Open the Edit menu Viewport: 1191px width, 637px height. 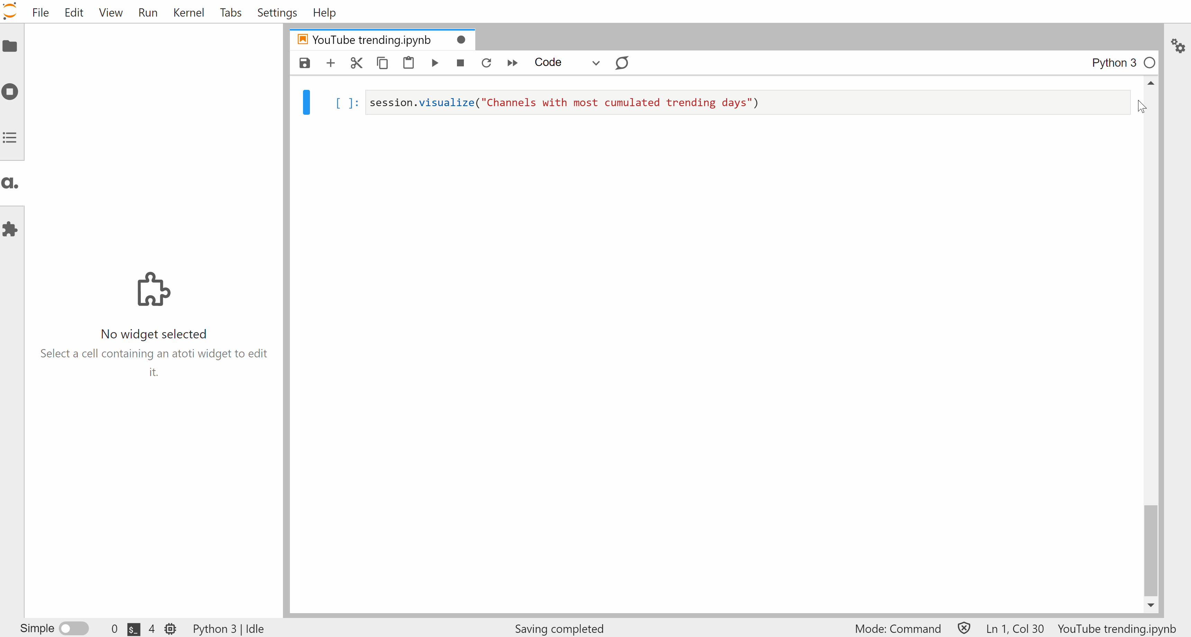point(74,12)
